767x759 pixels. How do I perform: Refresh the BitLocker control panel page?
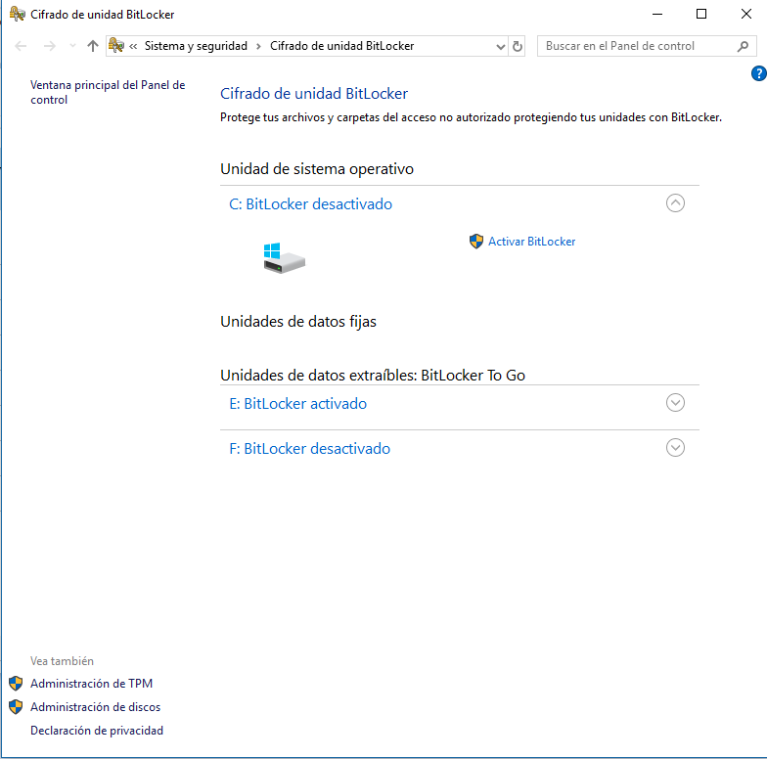[518, 46]
